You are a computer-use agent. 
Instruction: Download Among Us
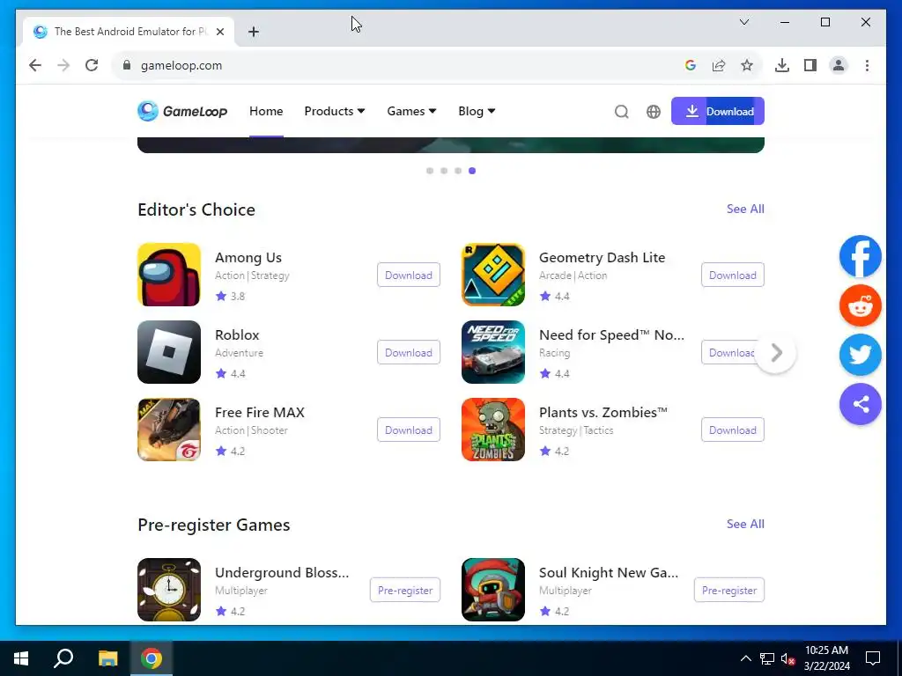409,275
